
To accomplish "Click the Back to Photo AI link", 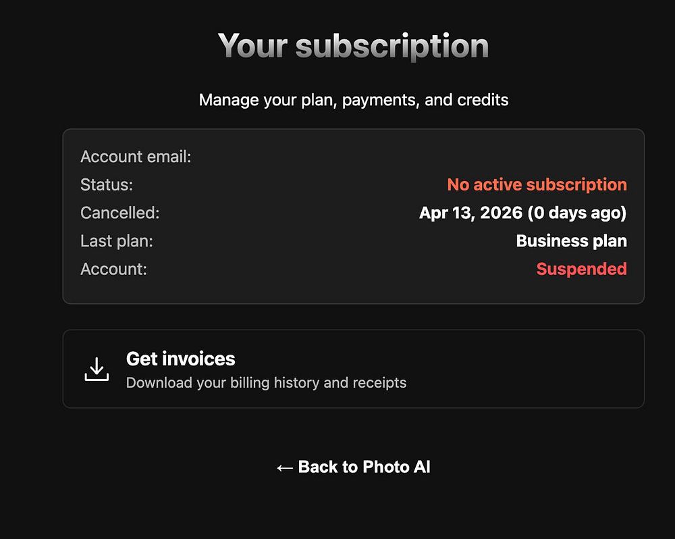I will (x=363, y=467).
